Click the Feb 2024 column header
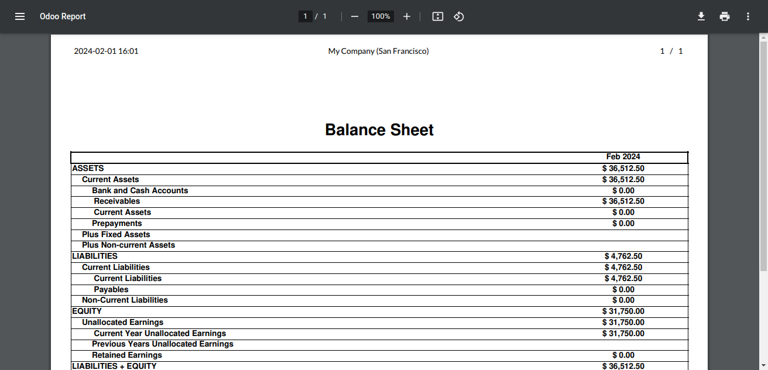 click(623, 157)
